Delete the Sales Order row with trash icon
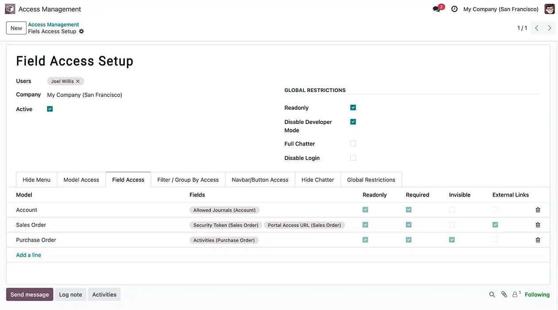 (x=538, y=225)
